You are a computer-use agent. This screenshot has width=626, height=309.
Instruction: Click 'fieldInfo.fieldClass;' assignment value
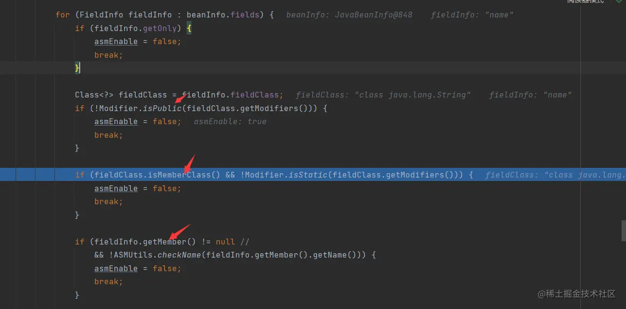tap(232, 95)
